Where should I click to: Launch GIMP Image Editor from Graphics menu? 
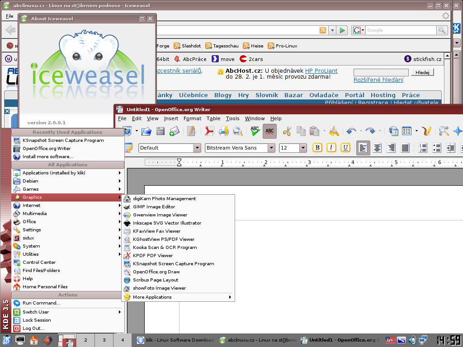point(178,207)
